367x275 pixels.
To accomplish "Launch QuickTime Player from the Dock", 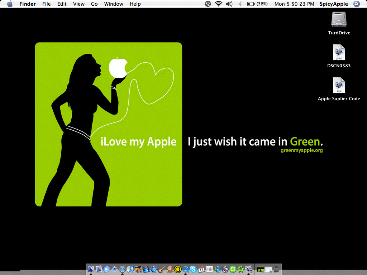I will point(186,269).
